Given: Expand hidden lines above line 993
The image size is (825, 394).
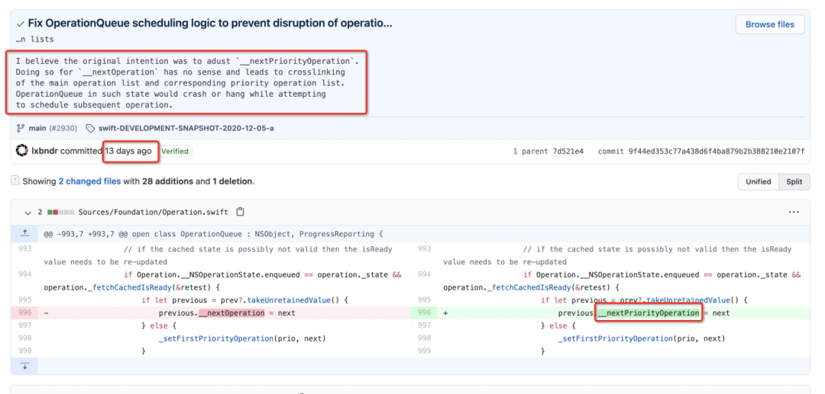Looking at the screenshot, I should click(24, 232).
